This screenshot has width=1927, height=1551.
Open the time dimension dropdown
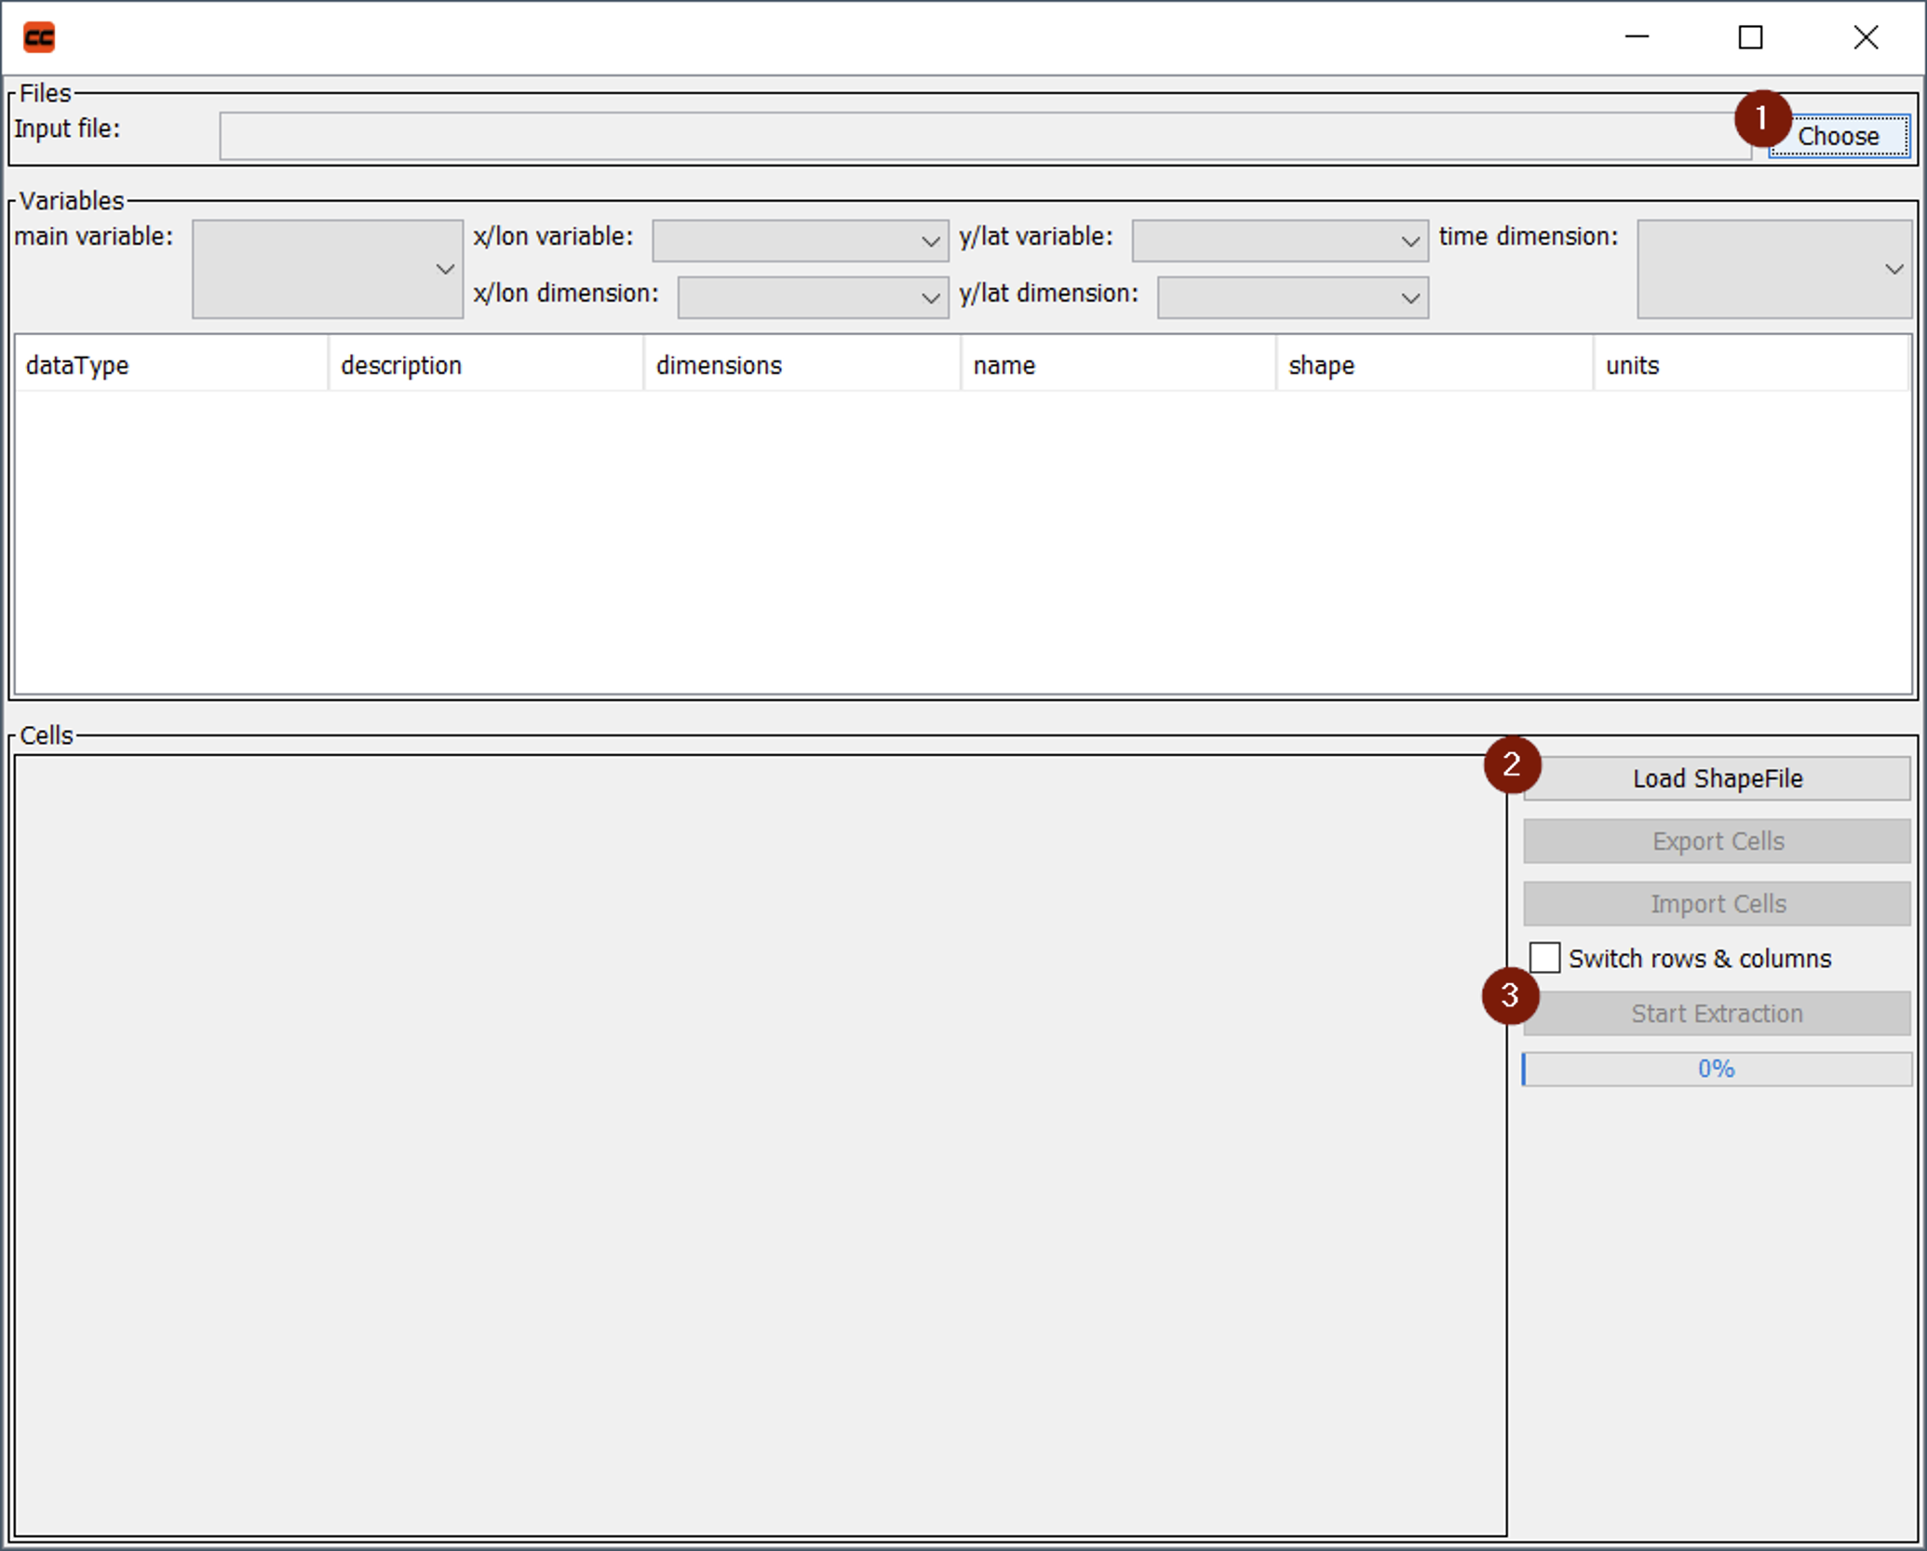click(x=1773, y=269)
